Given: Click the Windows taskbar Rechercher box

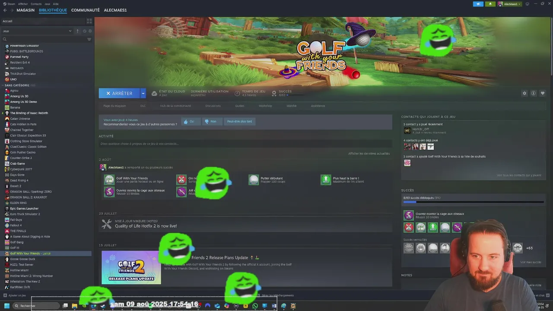Looking at the screenshot, I should (x=36, y=306).
